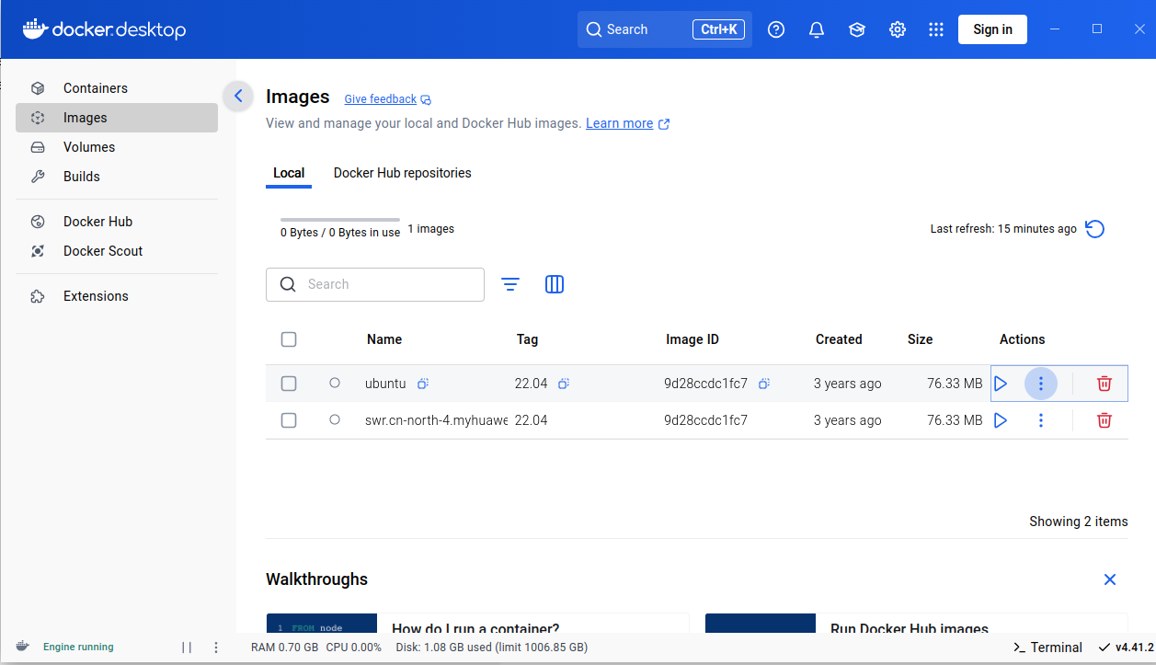Click the swr.cn-north-4 row status circle

(x=335, y=419)
